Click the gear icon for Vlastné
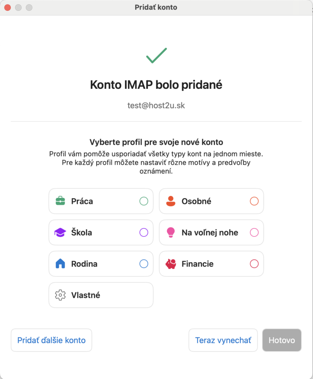 coord(60,295)
